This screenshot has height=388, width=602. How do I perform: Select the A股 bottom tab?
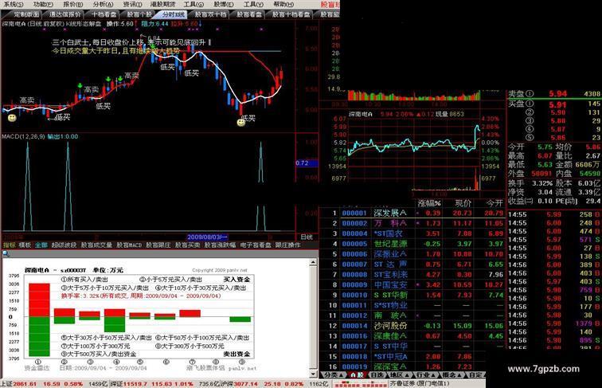pyautogui.click(x=357, y=374)
